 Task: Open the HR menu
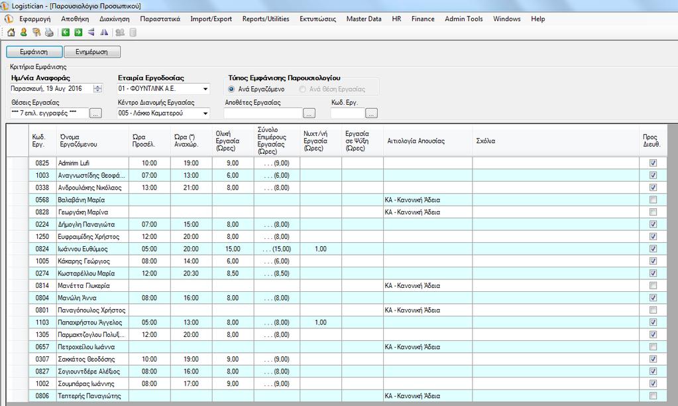[396, 19]
